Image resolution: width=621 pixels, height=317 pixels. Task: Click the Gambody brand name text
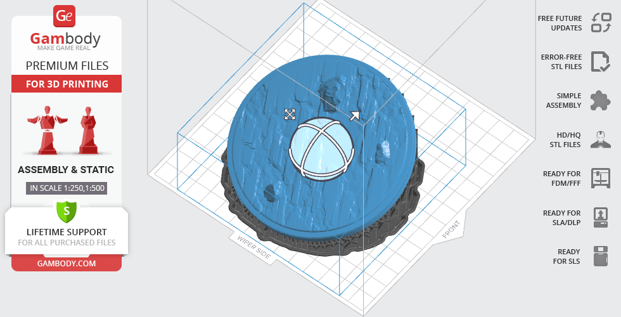[65, 39]
